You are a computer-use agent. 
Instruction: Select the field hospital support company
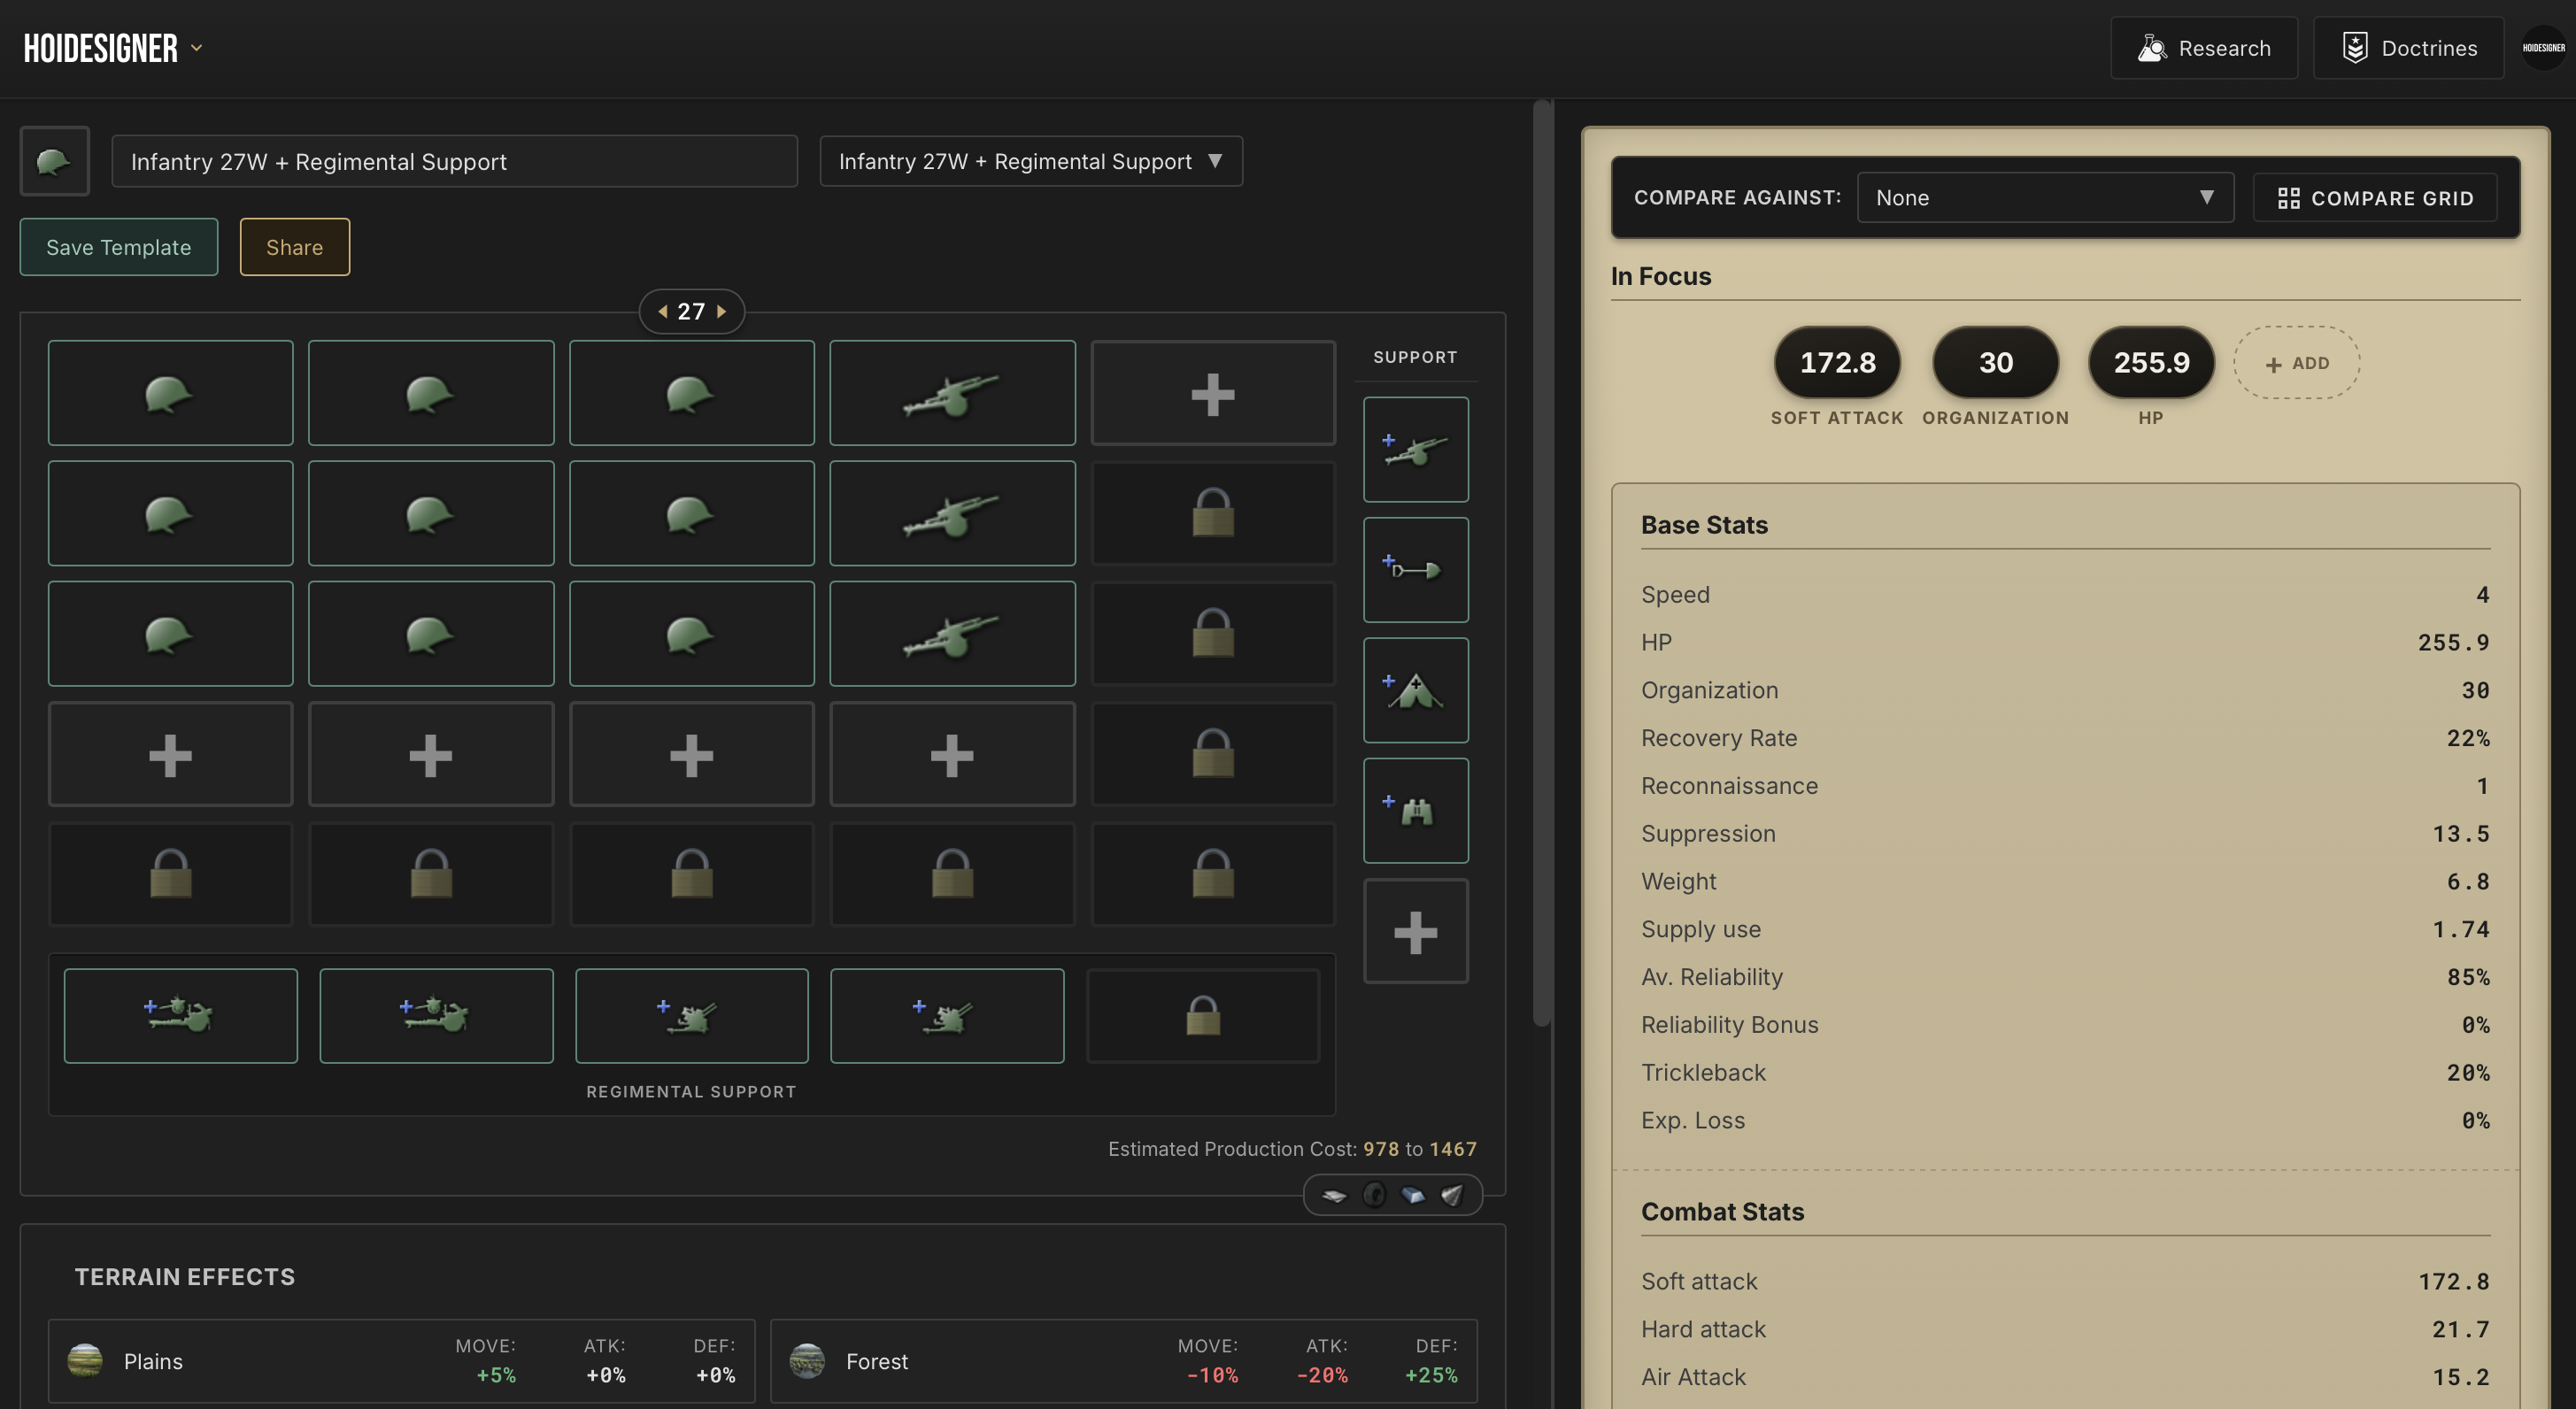1416,690
